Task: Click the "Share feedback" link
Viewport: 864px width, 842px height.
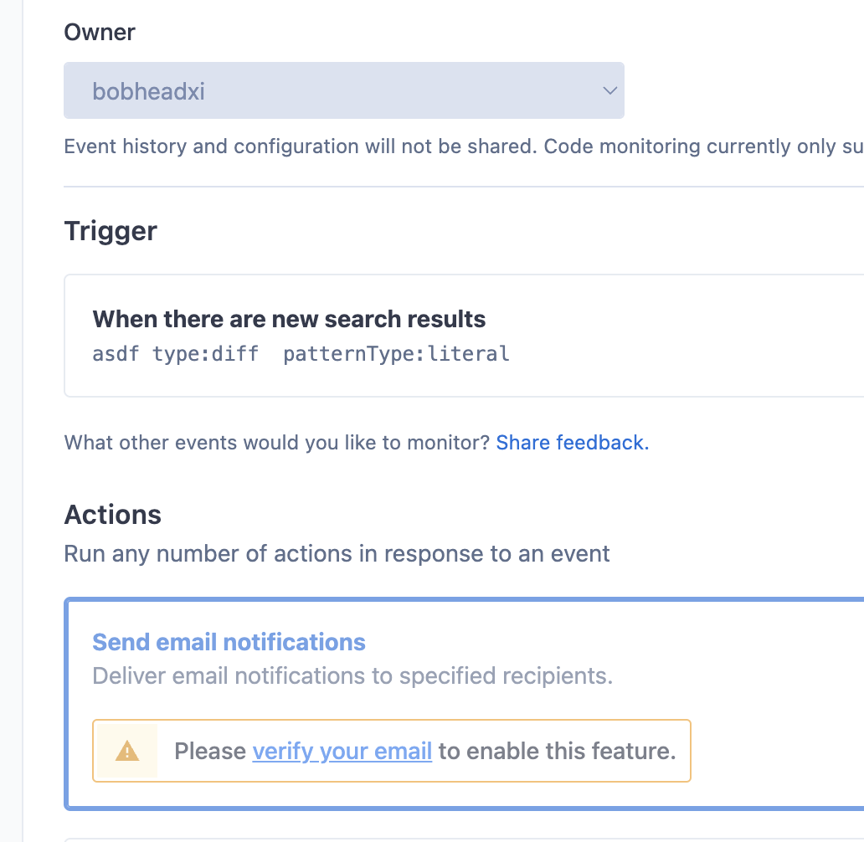Action: click(x=572, y=443)
